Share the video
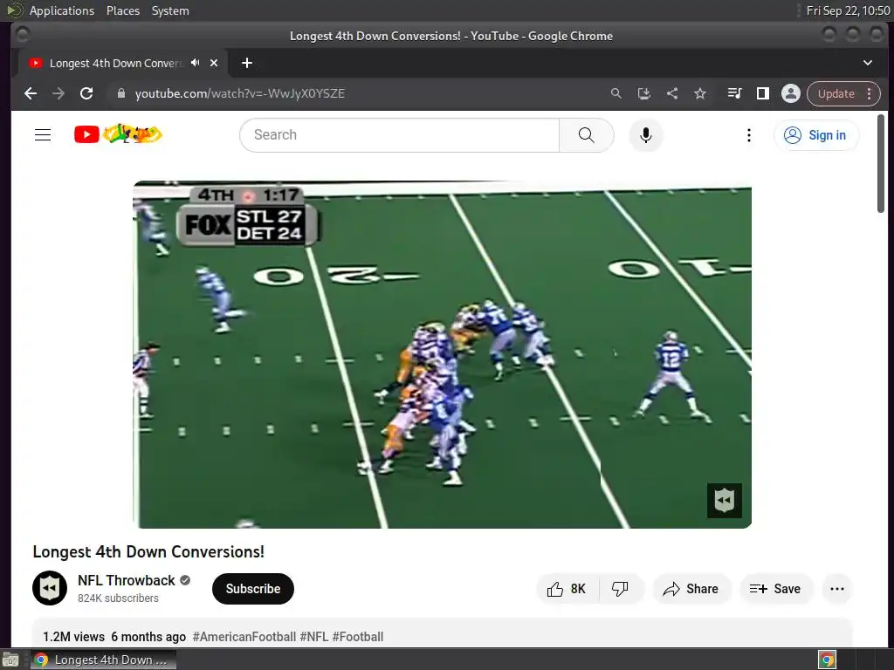 [x=691, y=589]
